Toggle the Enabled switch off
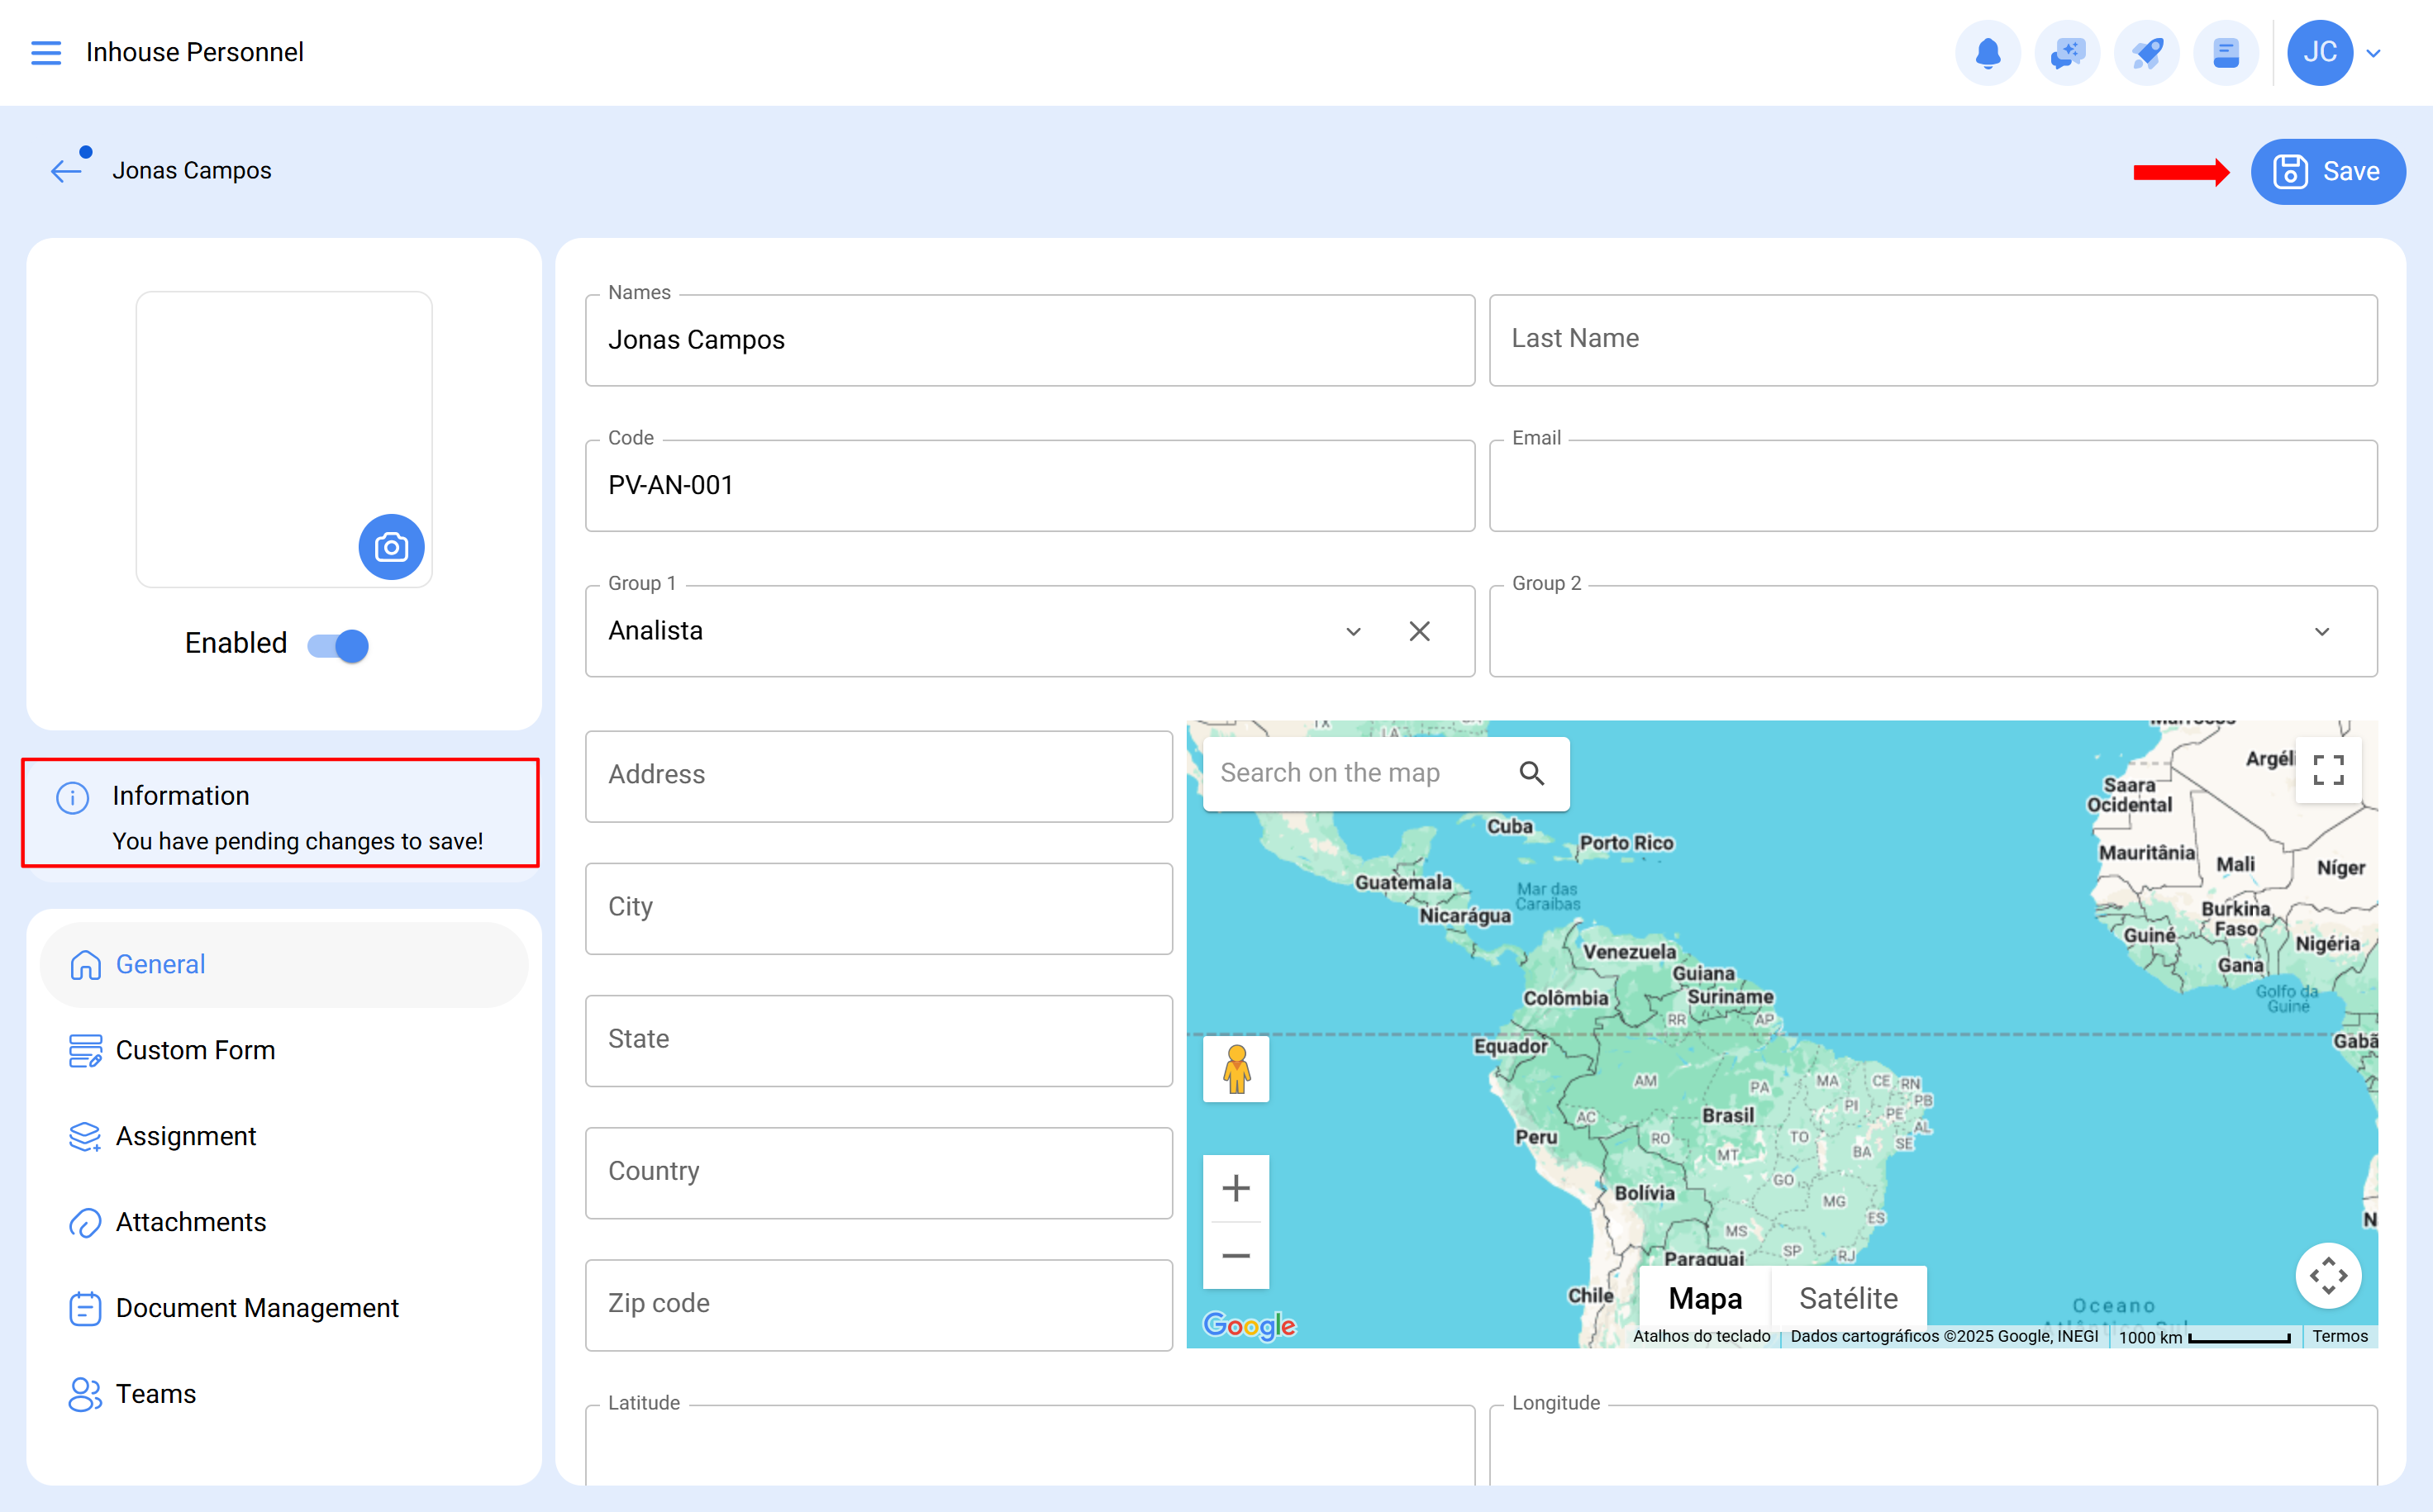This screenshot has height=1512, width=2433. coord(338,645)
